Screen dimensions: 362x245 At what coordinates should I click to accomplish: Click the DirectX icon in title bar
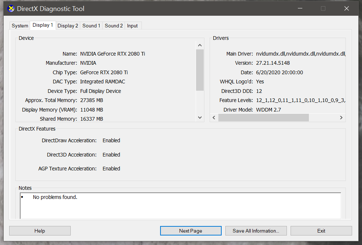point(11,9)
